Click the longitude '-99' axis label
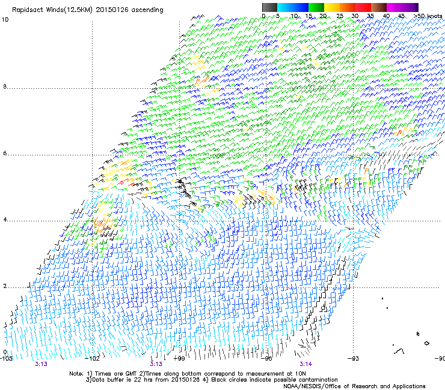445x390 pixels. click(x=179, y=359)
